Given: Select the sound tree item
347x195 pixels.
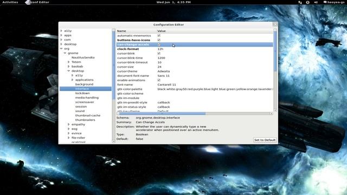Looking at the screenshot, I should pos(80,111).
